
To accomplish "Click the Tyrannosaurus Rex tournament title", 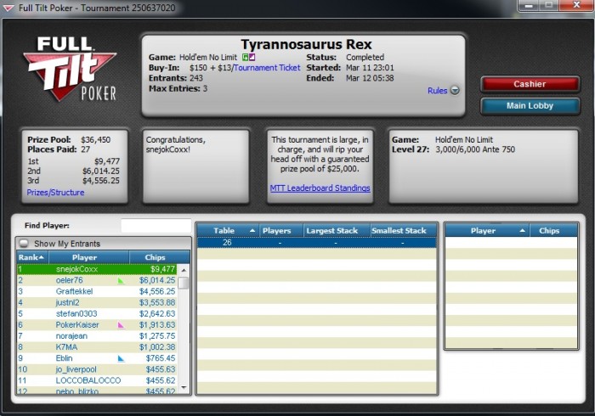I will (x=306, y=44).
